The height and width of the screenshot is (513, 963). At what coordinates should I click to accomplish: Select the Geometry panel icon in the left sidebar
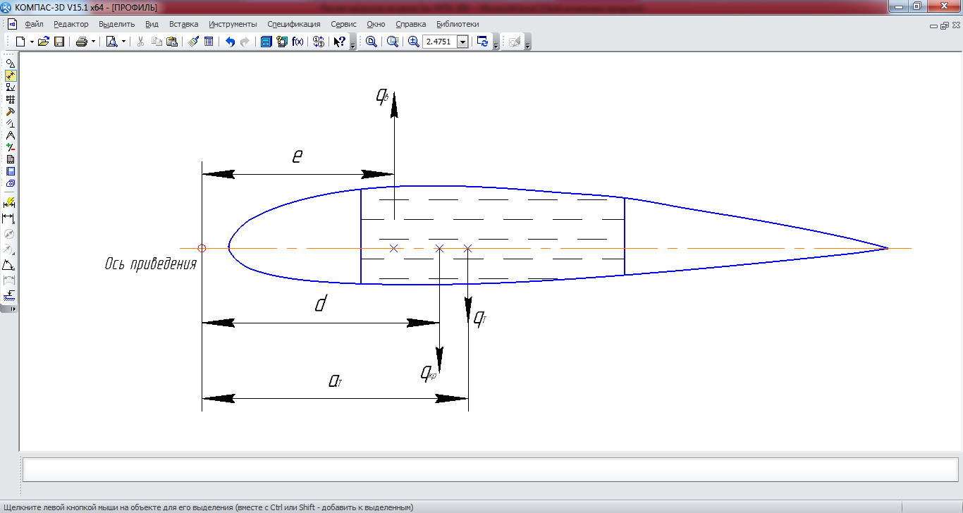[x=11, y=63]
